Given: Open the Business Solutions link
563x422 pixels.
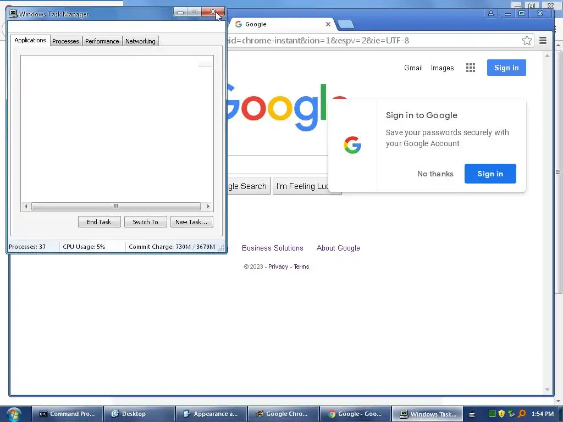Looking at the screenshot, I should (x=273, y=248).
